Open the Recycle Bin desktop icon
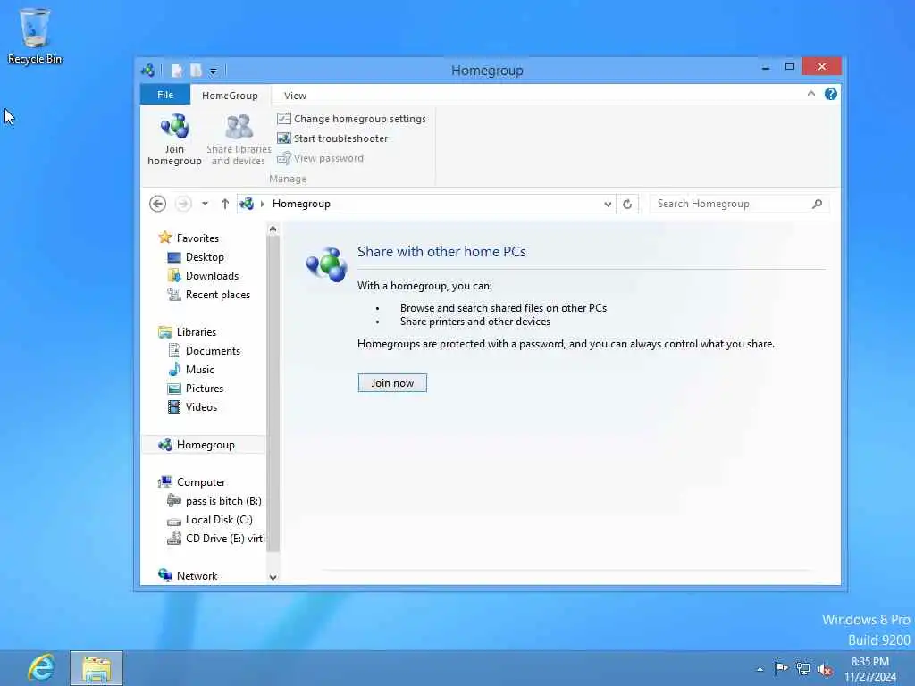The image size is (915, 686). (x=35, y=36)
